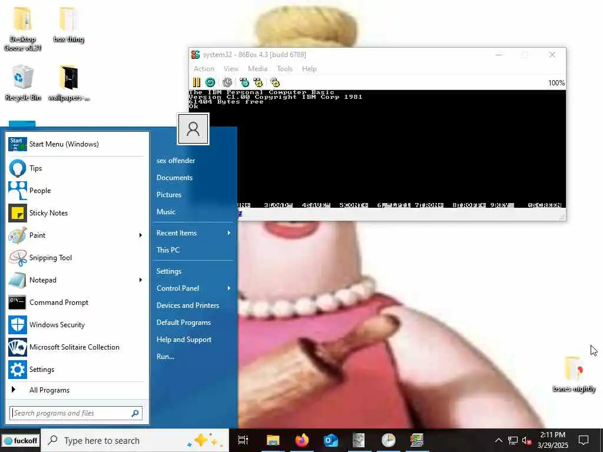Open Settings in left start menu column
The image size is (603, 452).
point(76,370)
